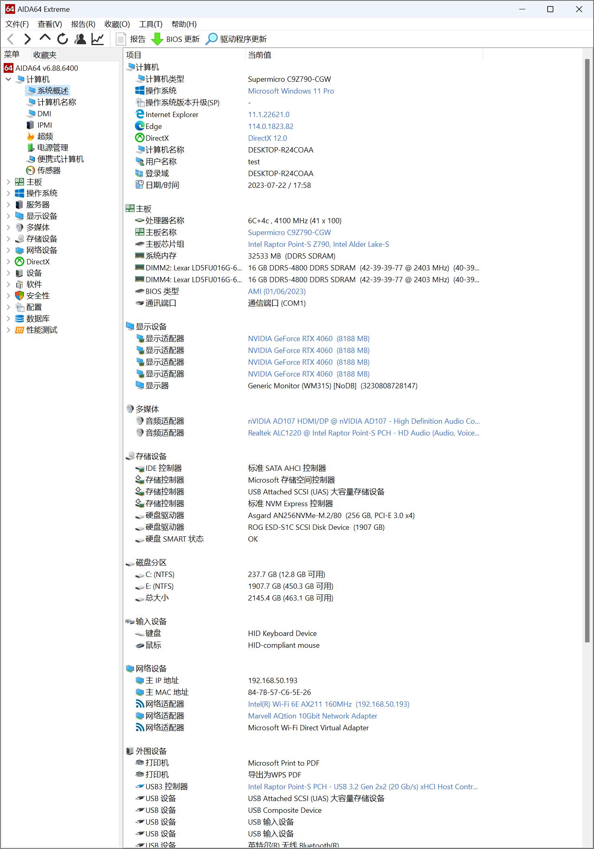Expand the 网络设备 tree node

[8, 250]
